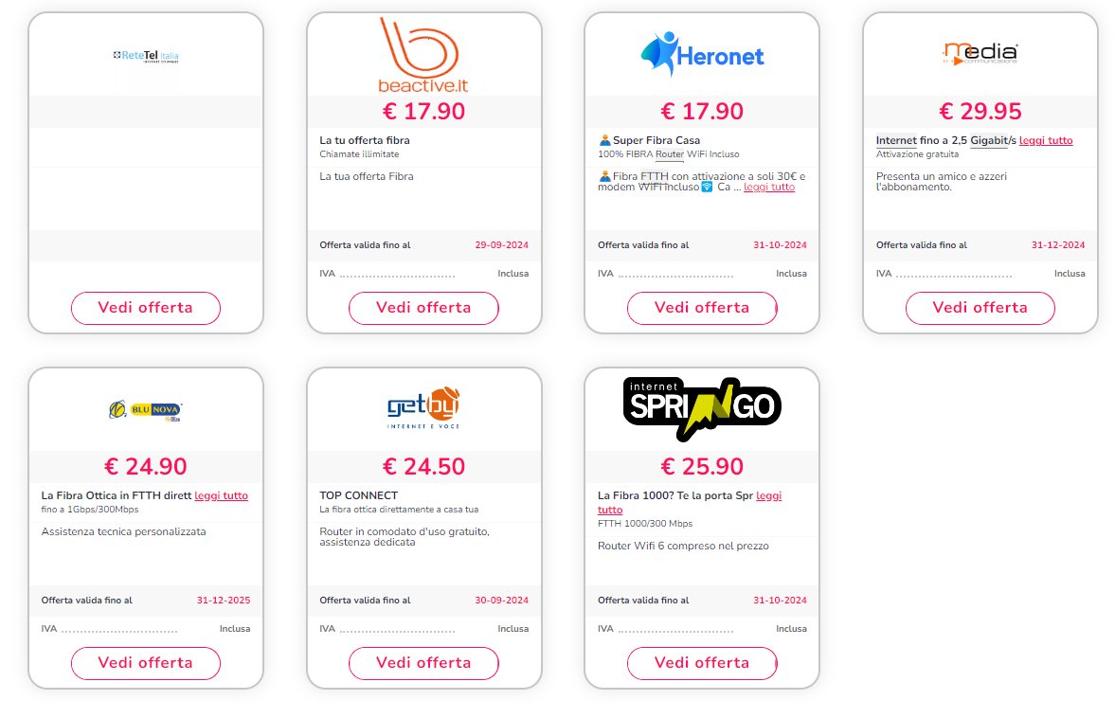This screenshot has height=718, width=1115.
Task: View the Heronet offer via Vedi offerta
Action: (x=702, y=308)
